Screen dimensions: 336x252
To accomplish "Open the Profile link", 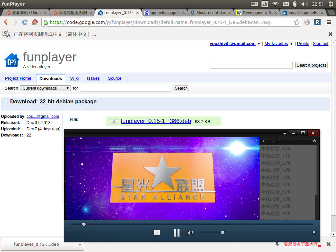I will point(303,44).
